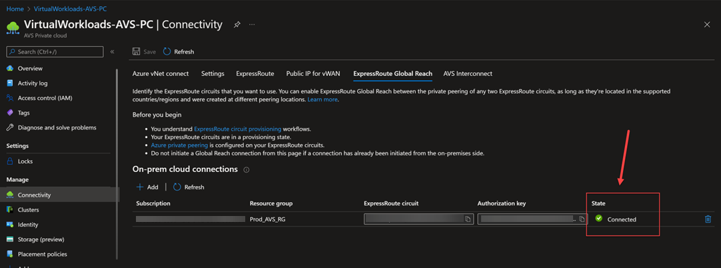Click the Prod_AVS_RG resource group cell
This screenshot has height=268, width=721.
coord(267,219)
